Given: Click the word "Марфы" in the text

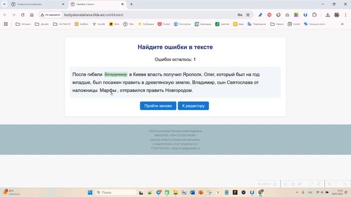Looking at the screenshot, I should [x=108, y=90].
